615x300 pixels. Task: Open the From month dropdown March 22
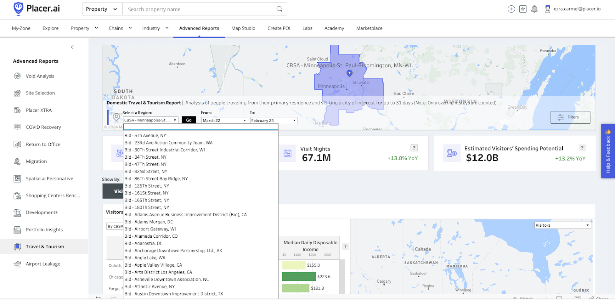click(x=224, y=120)
